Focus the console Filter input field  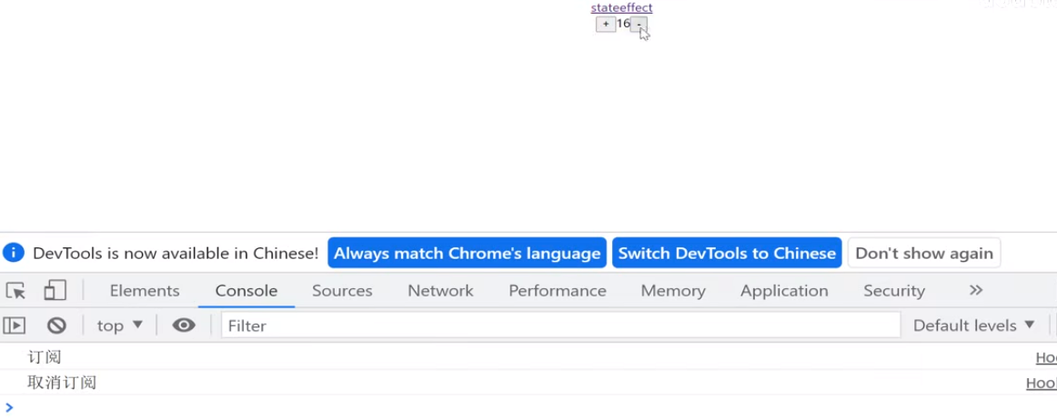click(561, 325)
